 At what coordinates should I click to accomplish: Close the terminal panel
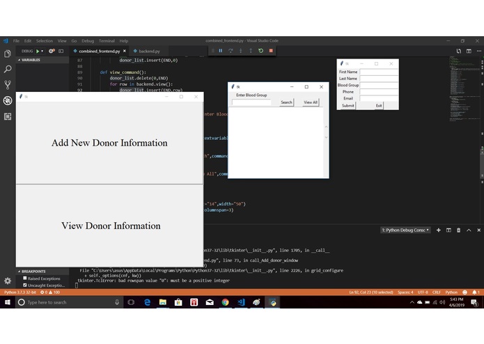pos(478,230)
